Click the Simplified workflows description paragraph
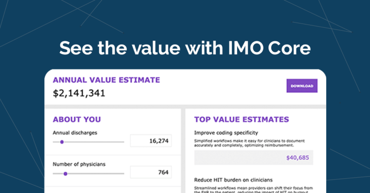The image size is (370, 193). [x=251, y=143]
